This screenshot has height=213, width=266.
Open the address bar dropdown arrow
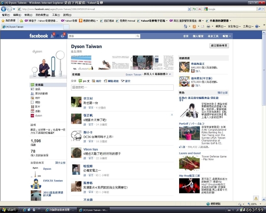190,9
